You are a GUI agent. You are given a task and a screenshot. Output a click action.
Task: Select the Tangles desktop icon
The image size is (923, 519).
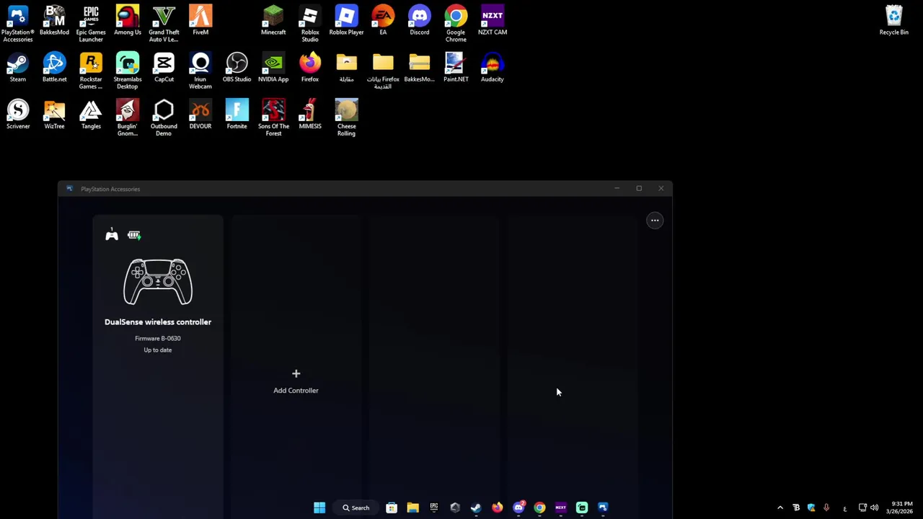pos(91,114)
